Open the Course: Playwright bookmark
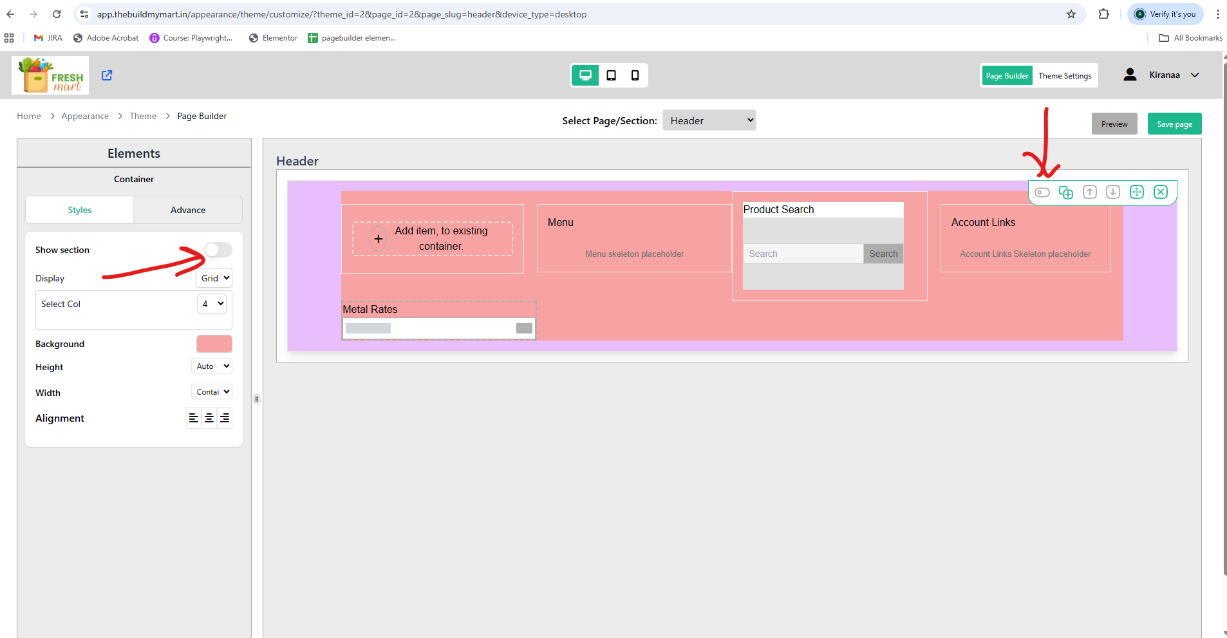This screenshot has width=1227, height=638. point(191,38)
